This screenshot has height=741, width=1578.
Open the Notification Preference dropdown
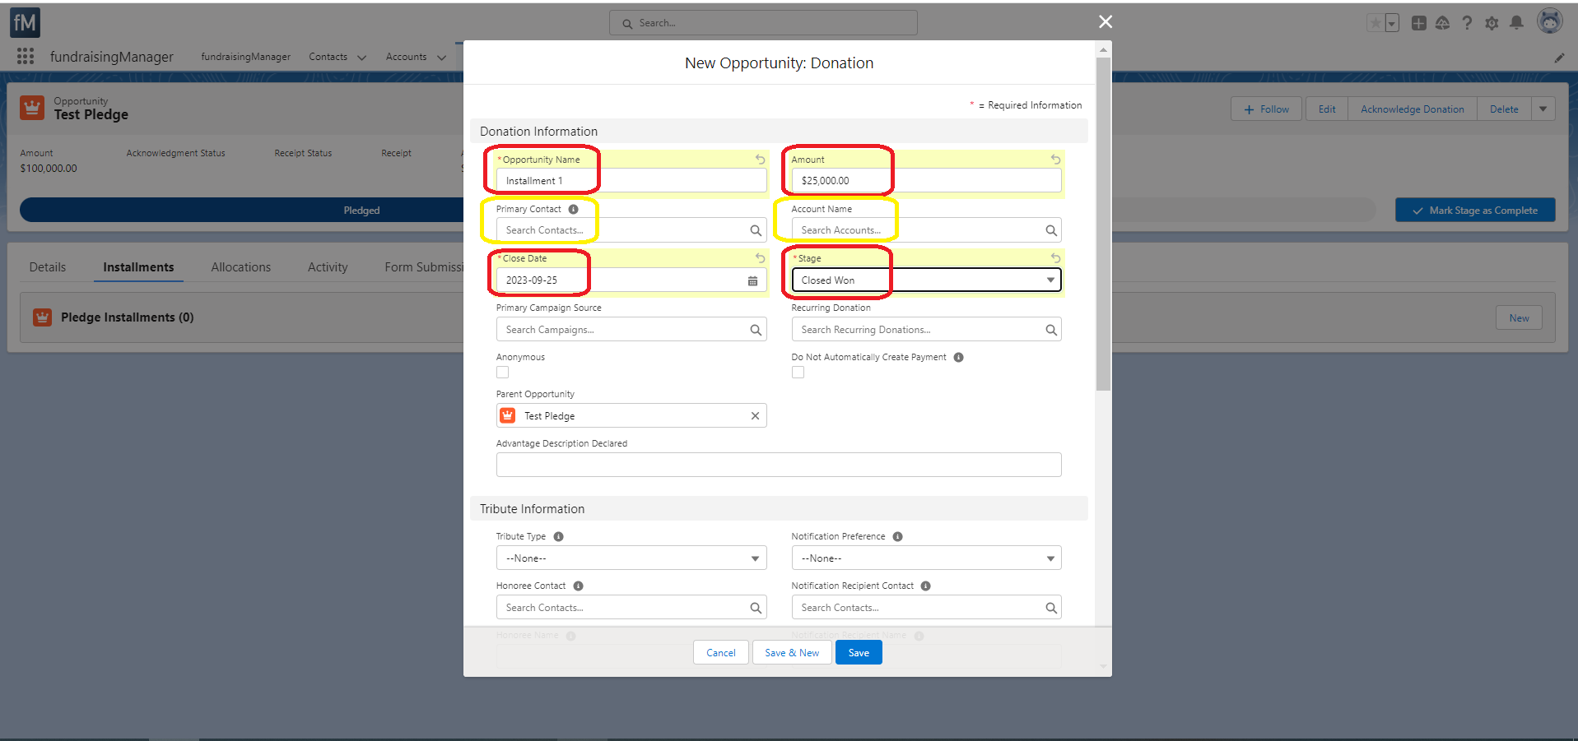[x=926, y=558]
